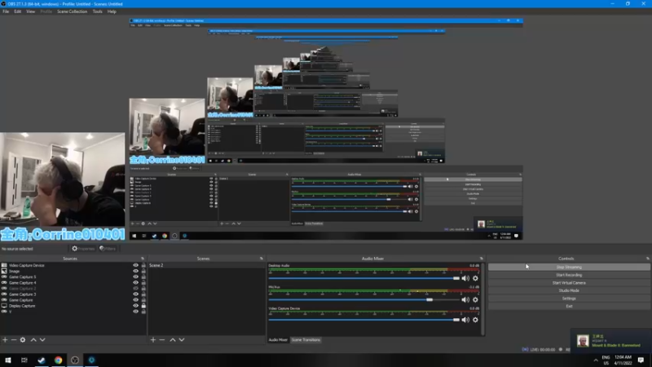Move scene up with the Scenes up arrow

(x=173, y=340)
